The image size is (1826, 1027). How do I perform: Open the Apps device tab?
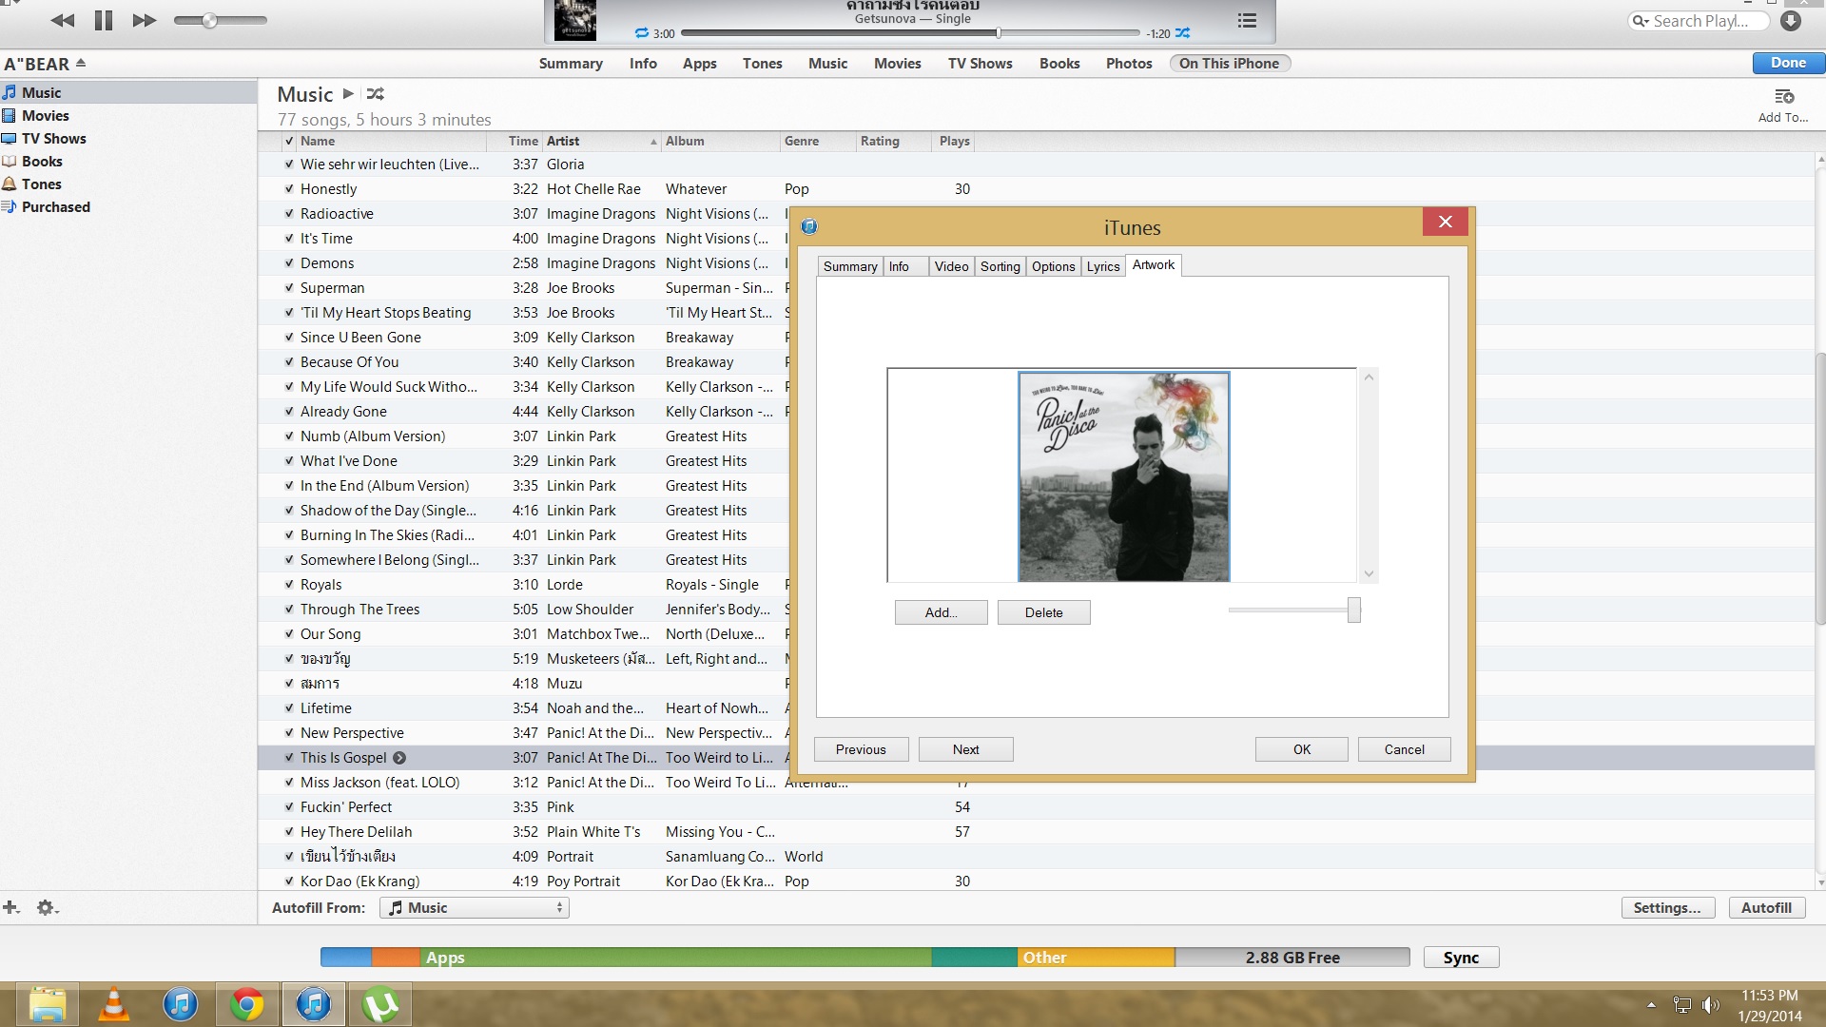tap(699, 64)
